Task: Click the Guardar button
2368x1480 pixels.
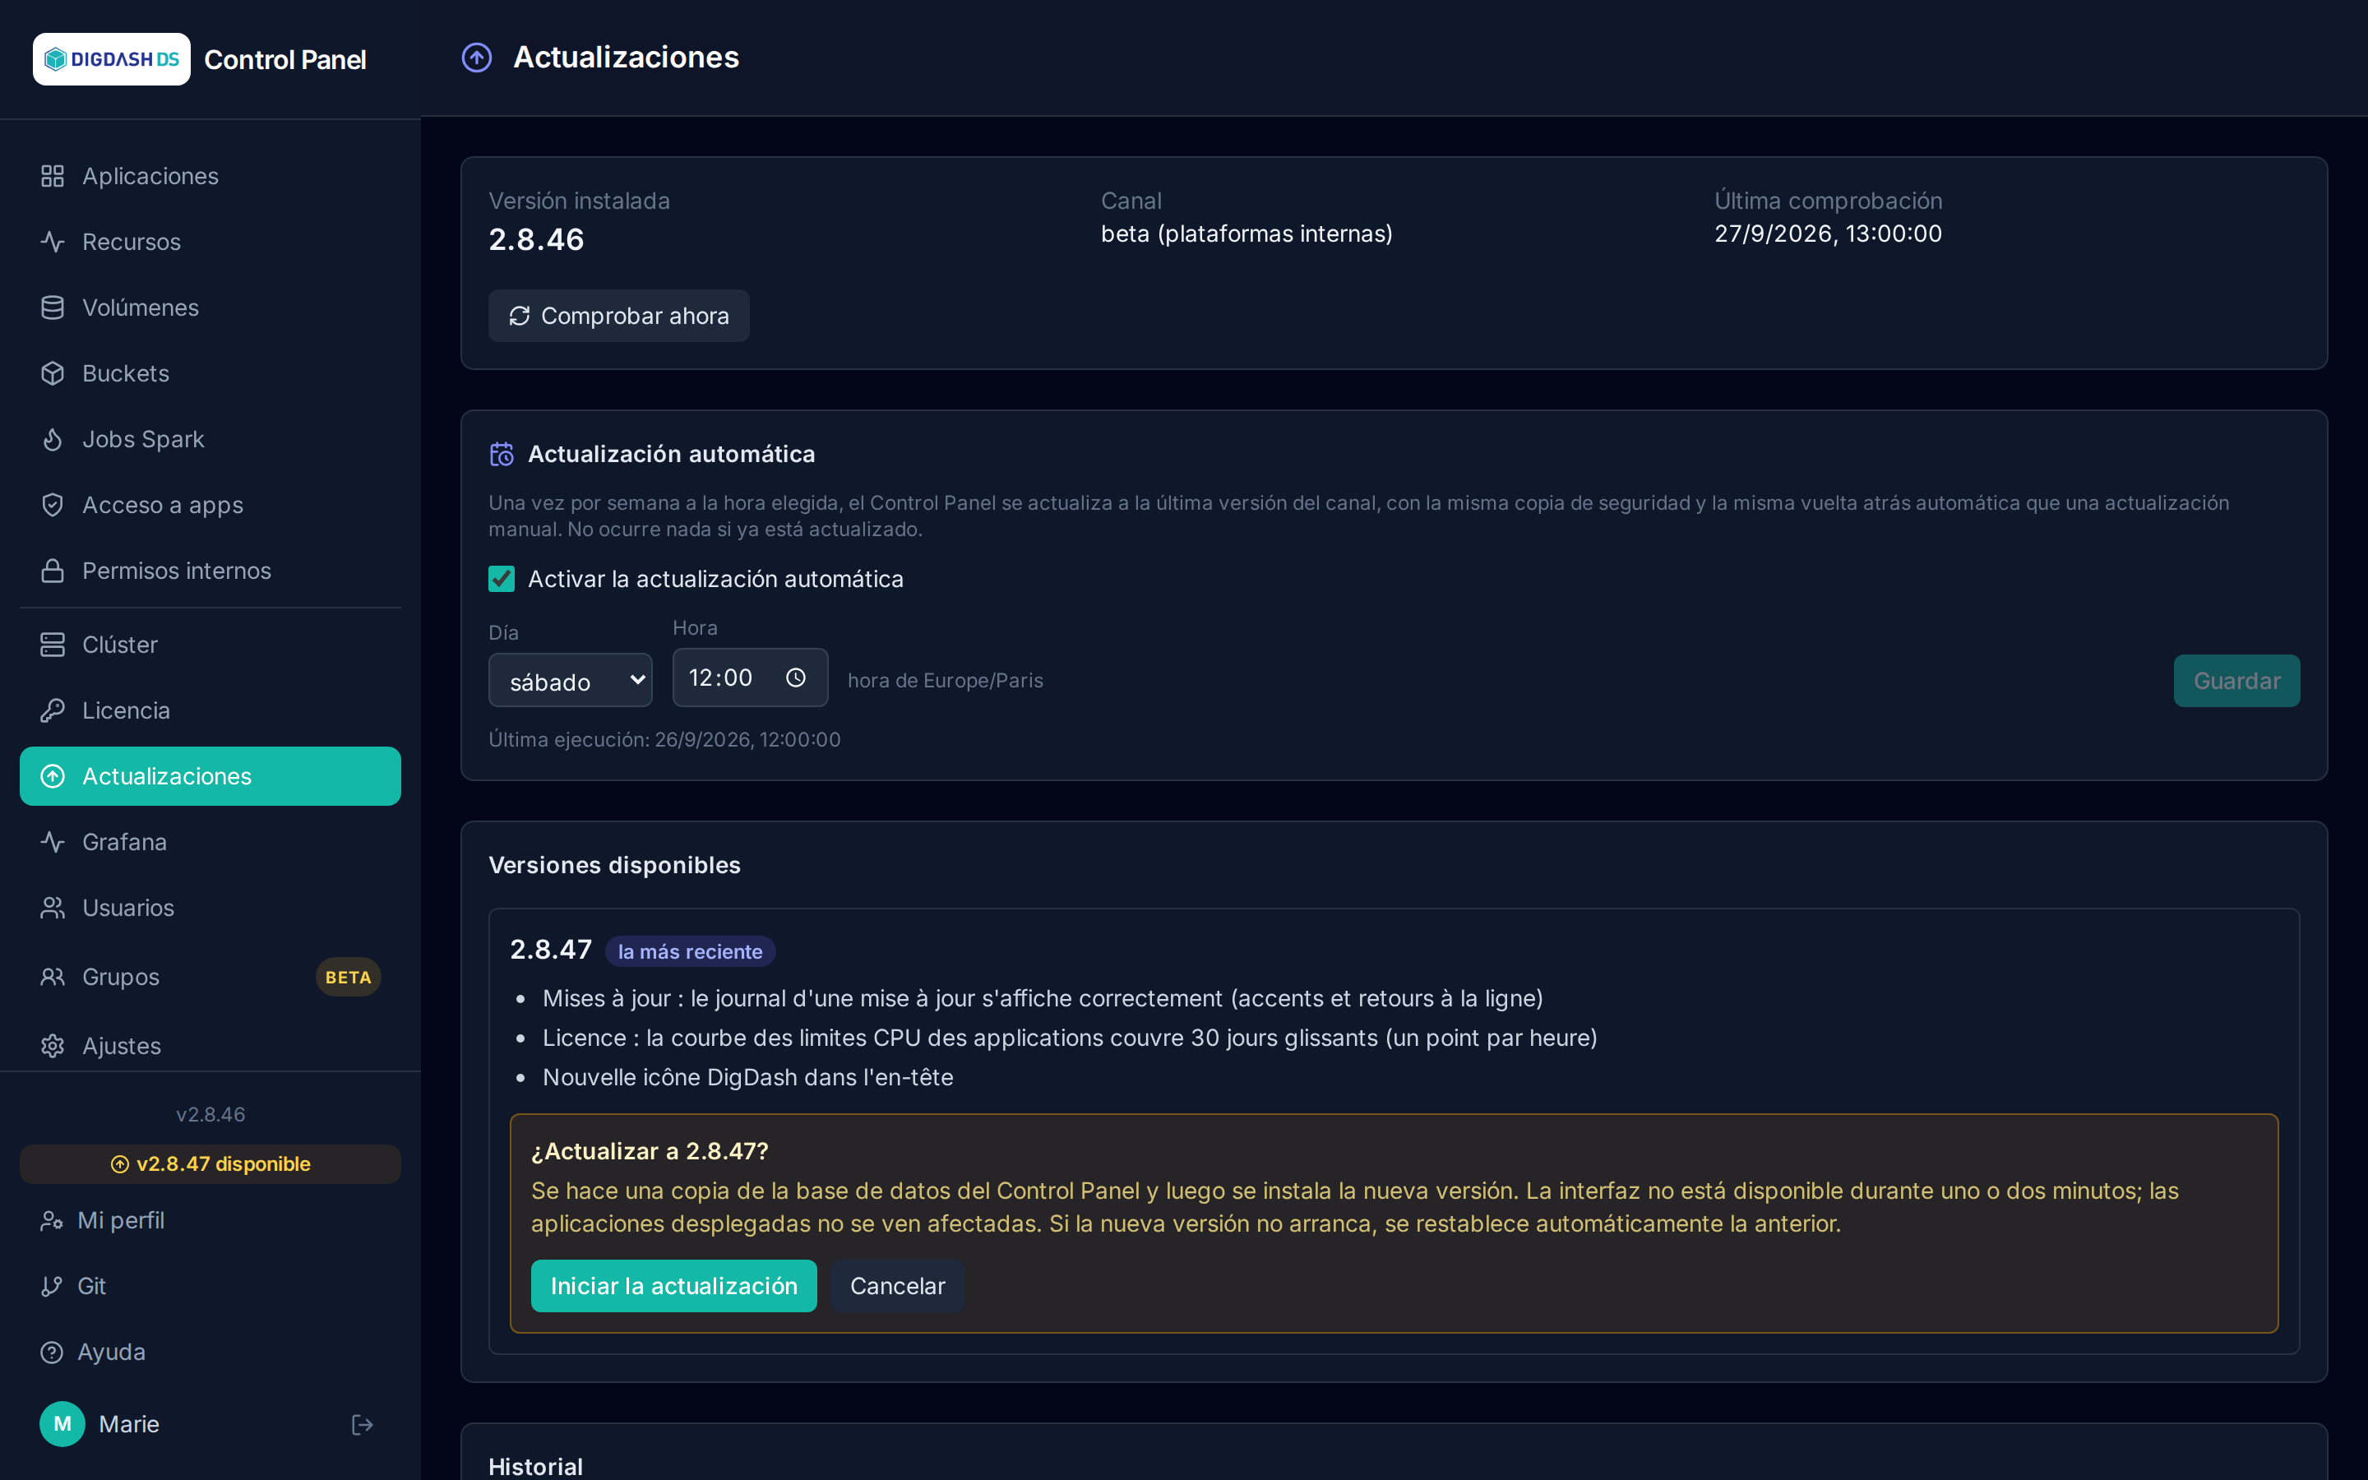Action: [2237, 680]
